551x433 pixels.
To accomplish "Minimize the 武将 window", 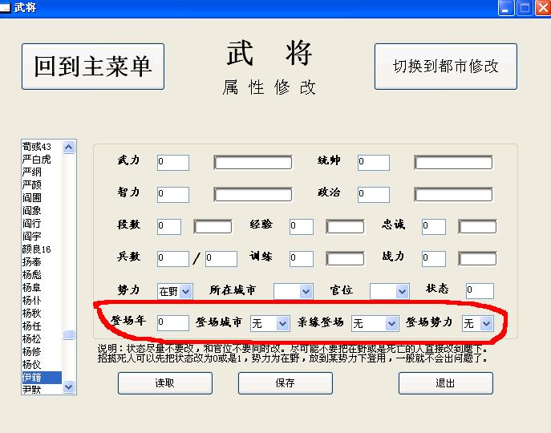I will pos(506,8).
